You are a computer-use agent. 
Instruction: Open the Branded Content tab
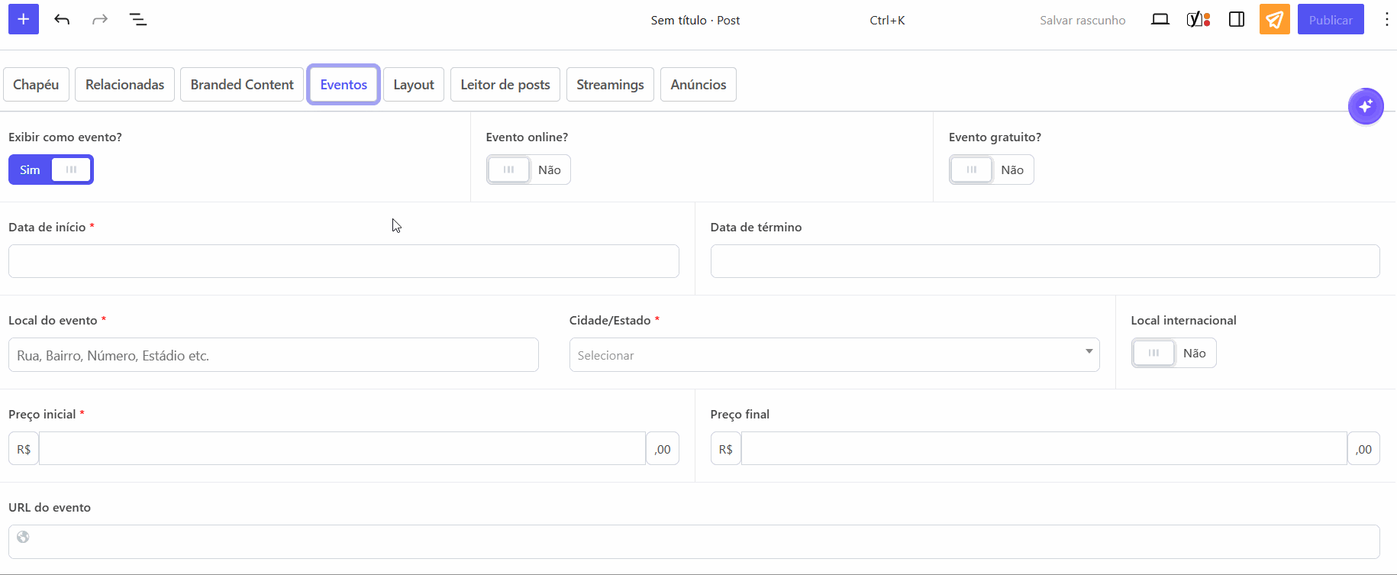pyautogui.click(x=242, y=85)
